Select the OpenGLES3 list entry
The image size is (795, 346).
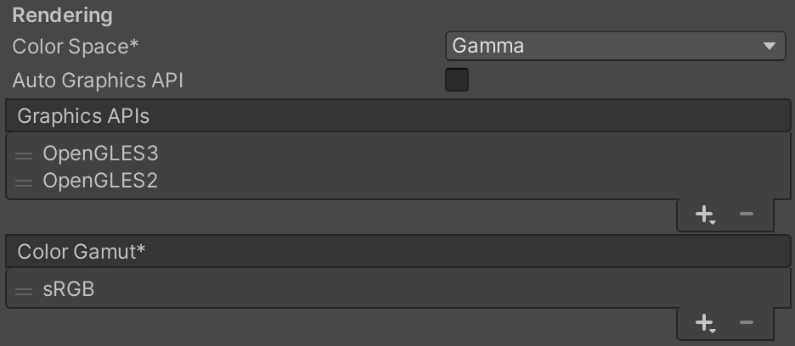pos(100,153)
